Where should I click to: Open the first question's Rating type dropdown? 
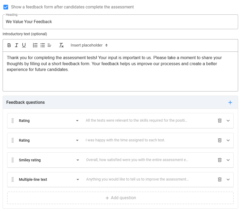click(x=77, y=120)
